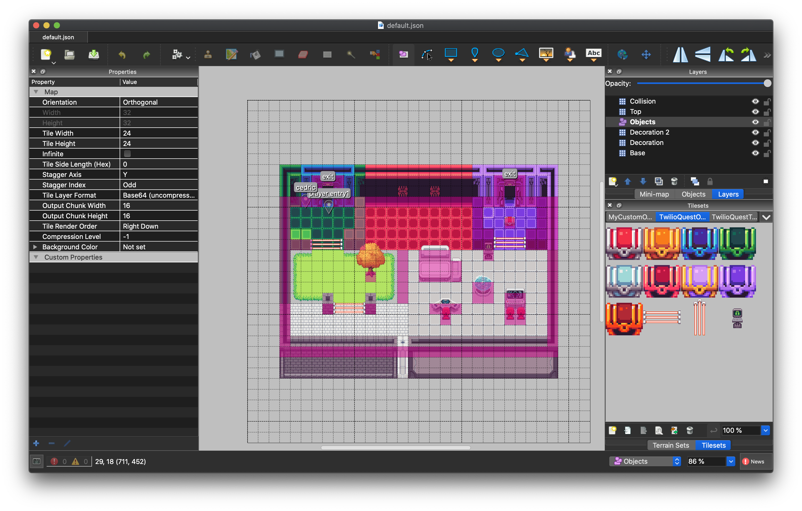Collapse the Custom Properties group
The width and height of the screenshot is (802, 511).
coord(36,257)
